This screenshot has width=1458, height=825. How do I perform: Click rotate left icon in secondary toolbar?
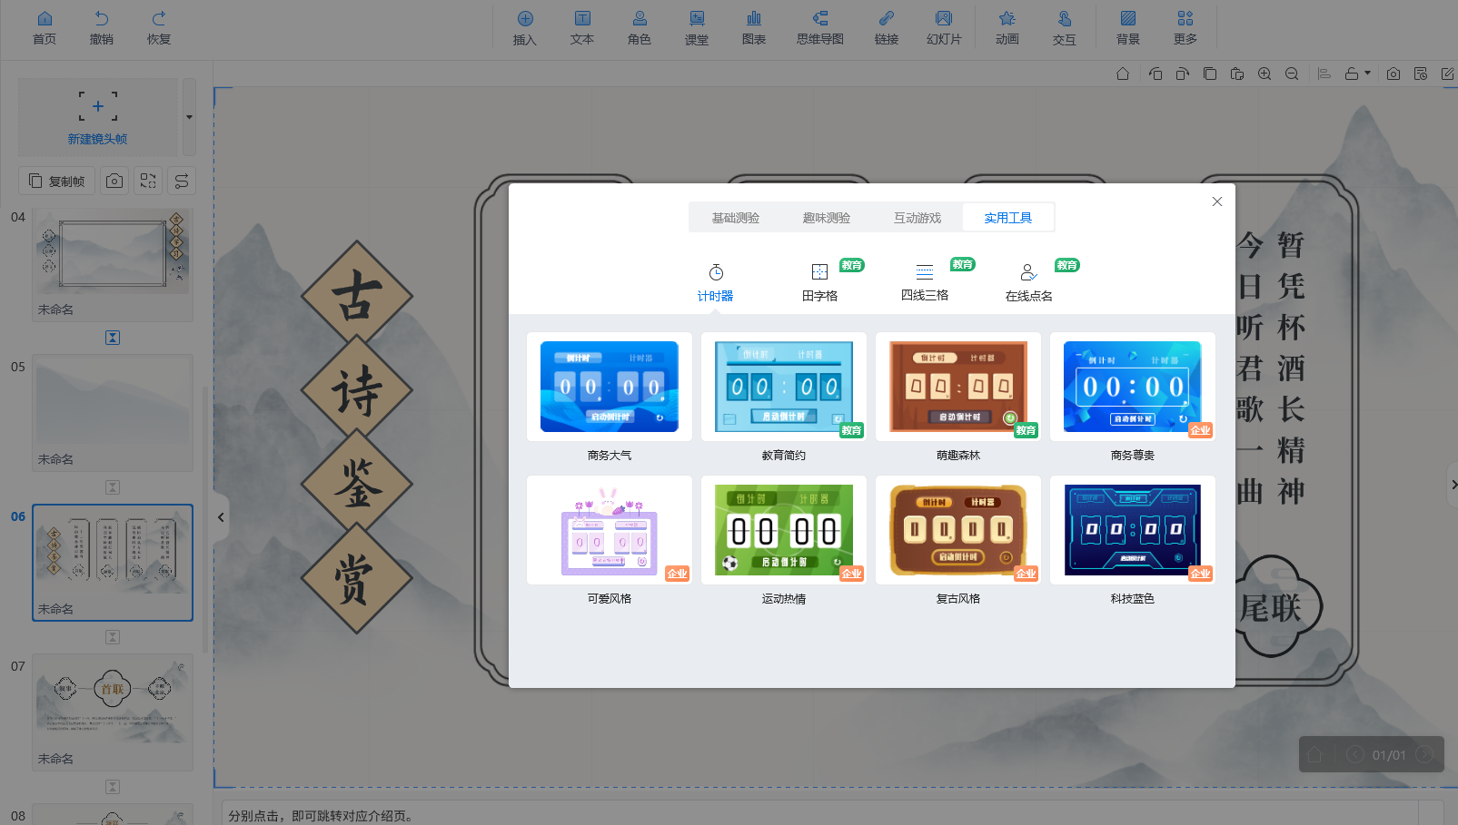tap(1155, 74)
